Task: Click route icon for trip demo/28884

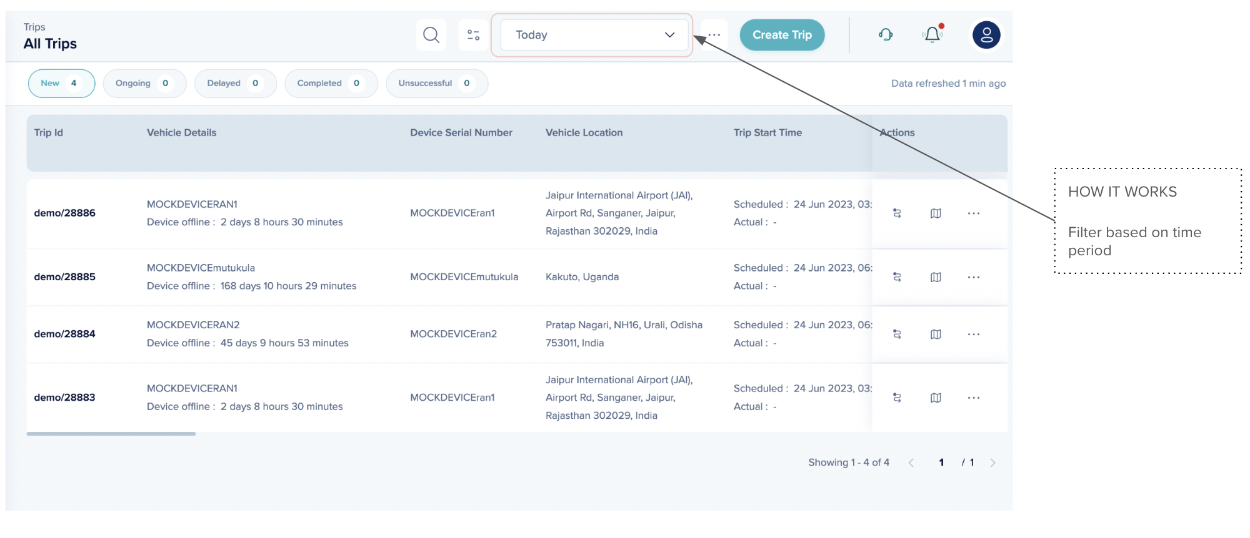Action: tap(897, 335)
